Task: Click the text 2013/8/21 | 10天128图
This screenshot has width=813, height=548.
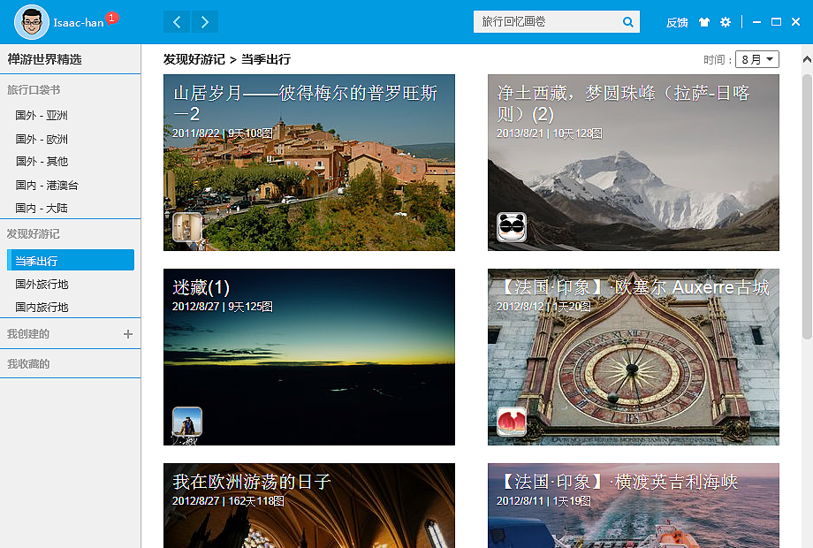Action: point(549,133)
